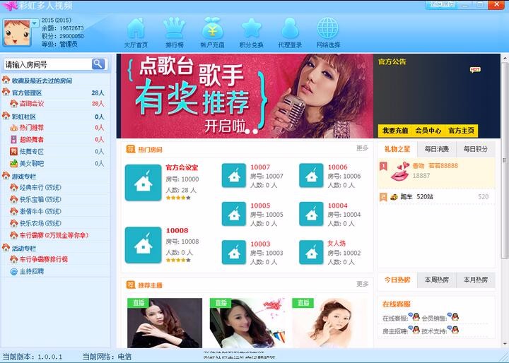Viewport: 509px width, 363px height.
Task: Contact 房主招聘 via QQ penguin icon
Action: point(414,330)
